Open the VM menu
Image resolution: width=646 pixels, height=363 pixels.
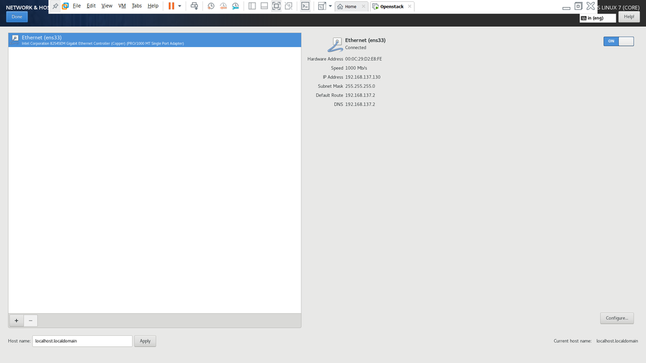pos(122,6)
